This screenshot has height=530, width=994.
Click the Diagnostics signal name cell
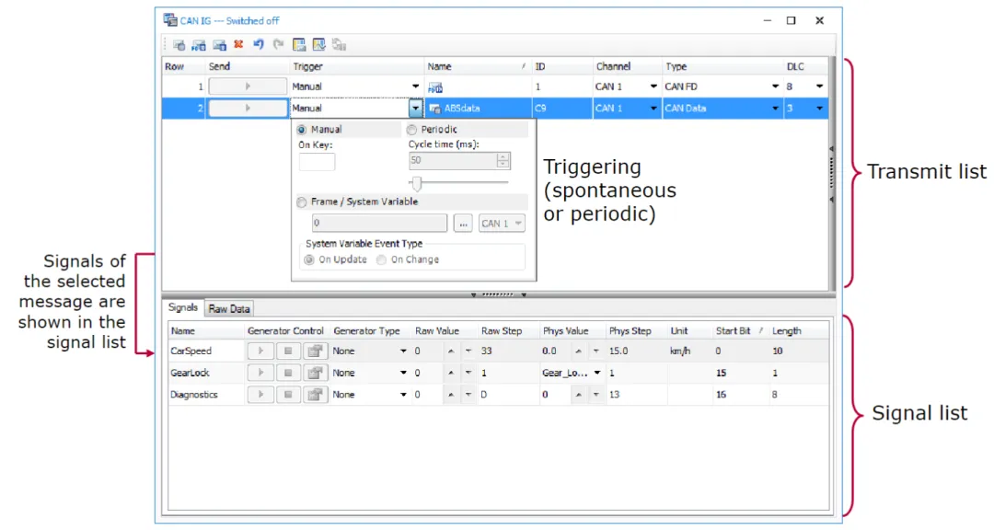(206, 395)
